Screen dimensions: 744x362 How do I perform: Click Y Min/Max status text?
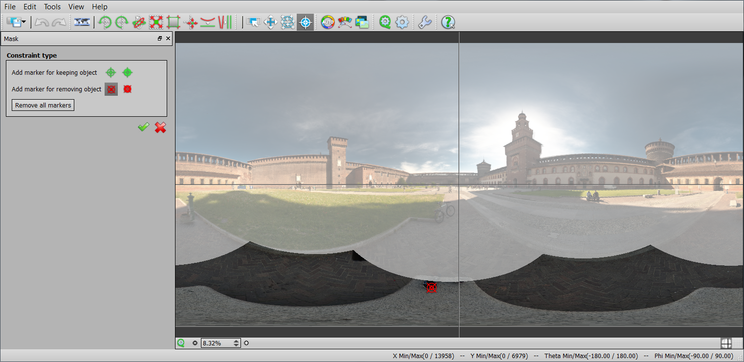pos(499,356)
